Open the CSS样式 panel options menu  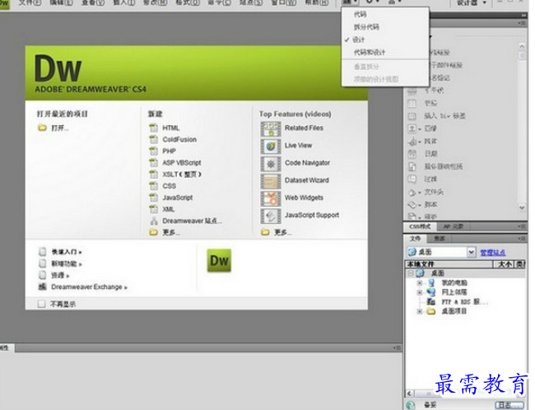tap(522, 226)
